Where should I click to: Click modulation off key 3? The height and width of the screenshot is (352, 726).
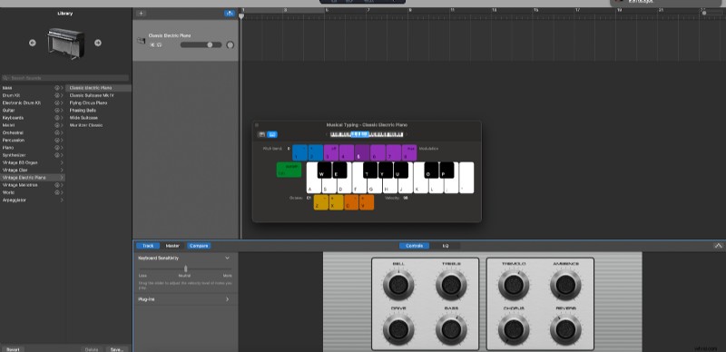[x=331, y=152]
